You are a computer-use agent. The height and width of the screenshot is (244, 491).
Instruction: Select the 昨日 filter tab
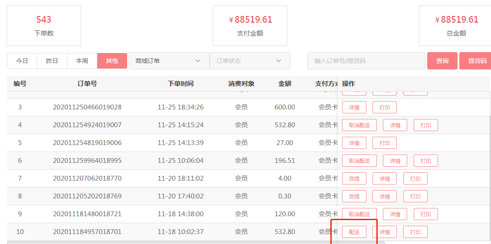[x=52, y=61]
